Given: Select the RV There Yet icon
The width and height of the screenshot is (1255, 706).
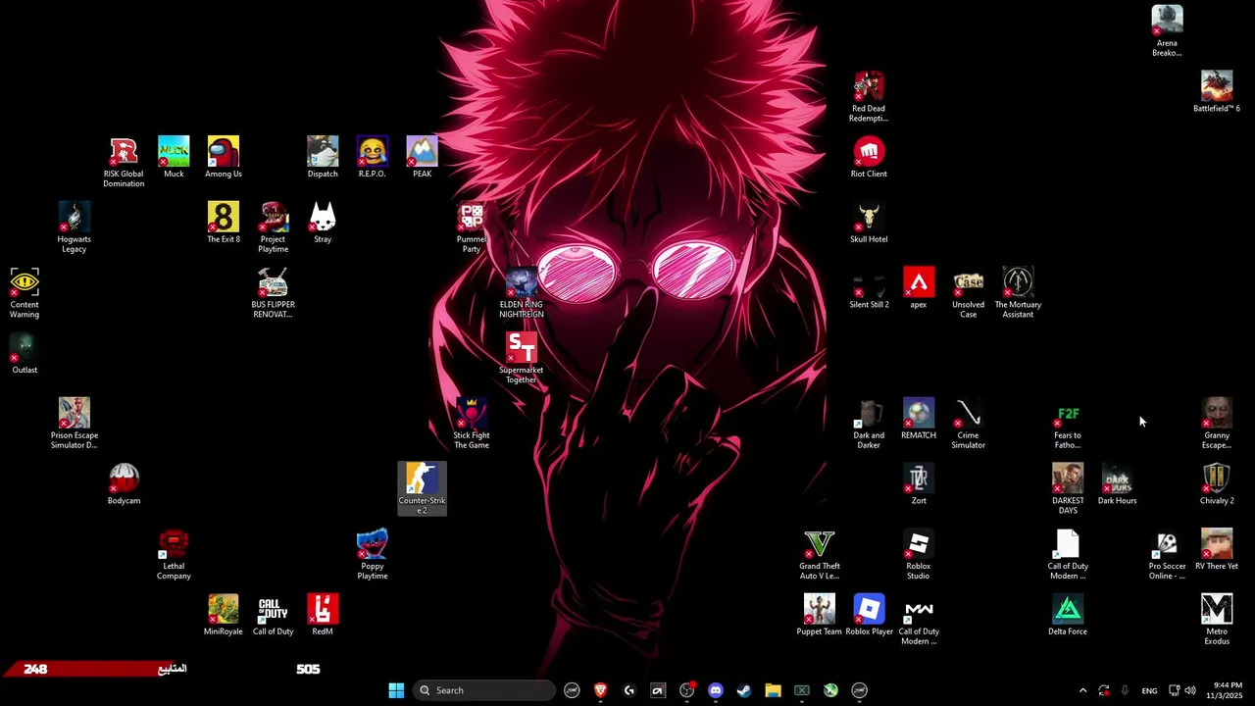Looking at the screenshot, I should (x=1217, y=549).
